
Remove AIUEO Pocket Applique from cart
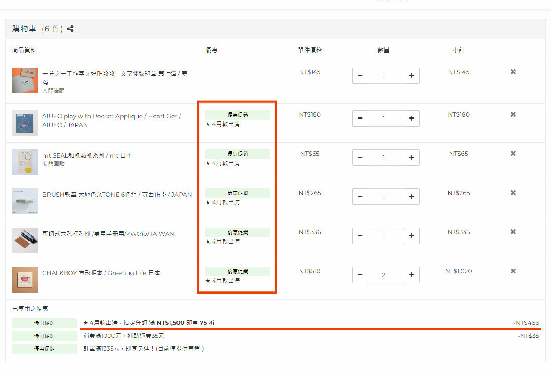513,114
